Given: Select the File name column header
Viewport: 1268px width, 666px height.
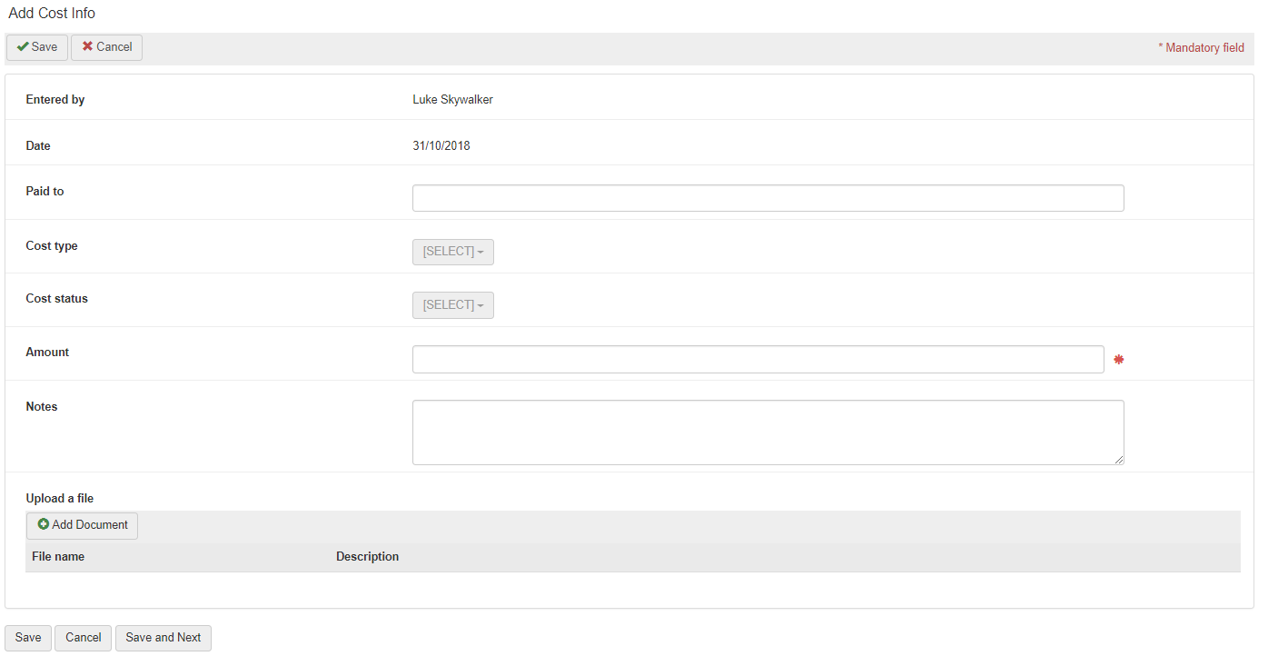Looking at the screenshot, I should tap(58, 557).
